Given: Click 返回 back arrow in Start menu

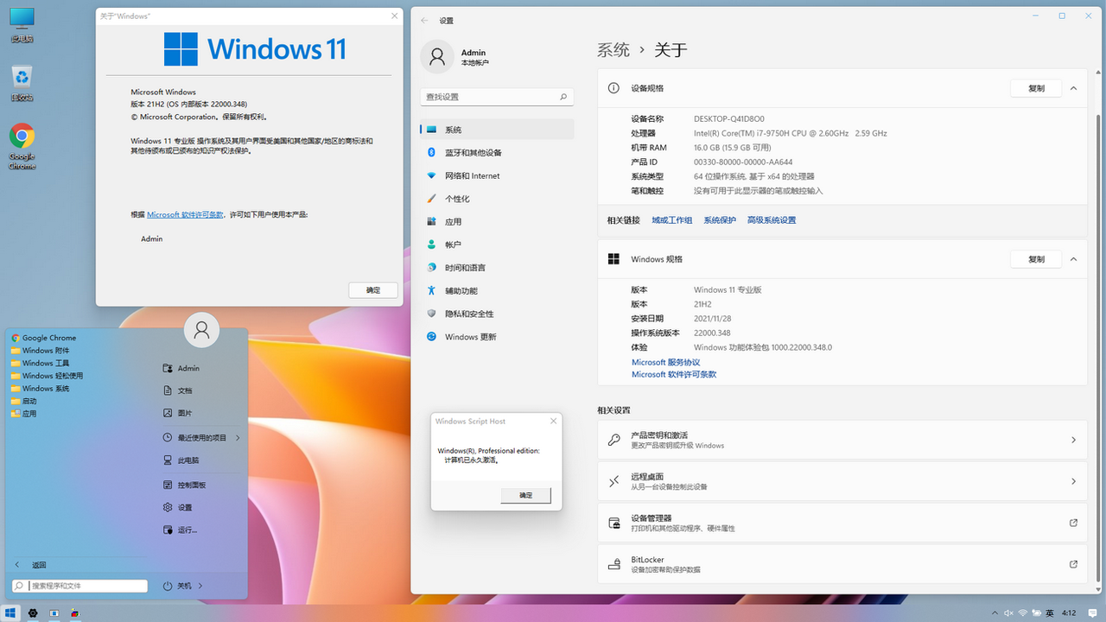Looking at the screenshot, I should [x=17, y=565].
